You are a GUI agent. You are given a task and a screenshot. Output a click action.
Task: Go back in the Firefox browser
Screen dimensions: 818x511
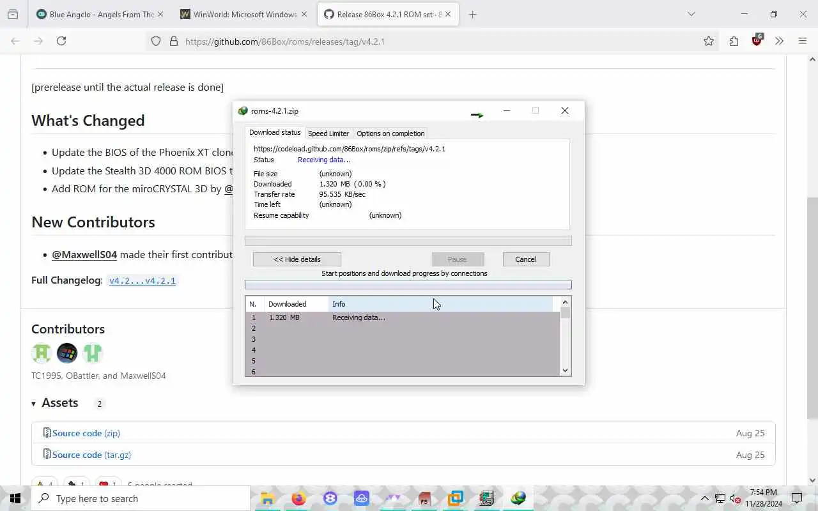pos(15,41)
